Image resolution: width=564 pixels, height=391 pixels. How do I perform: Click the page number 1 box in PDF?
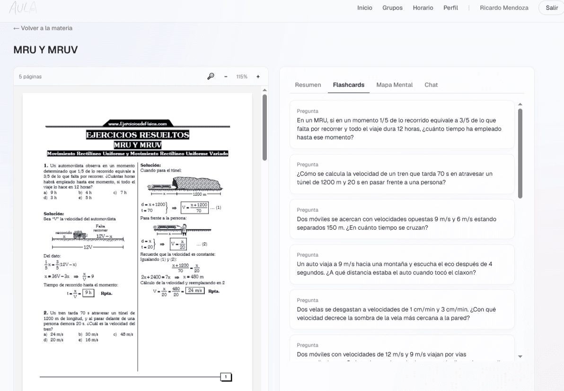click(226, 377)
